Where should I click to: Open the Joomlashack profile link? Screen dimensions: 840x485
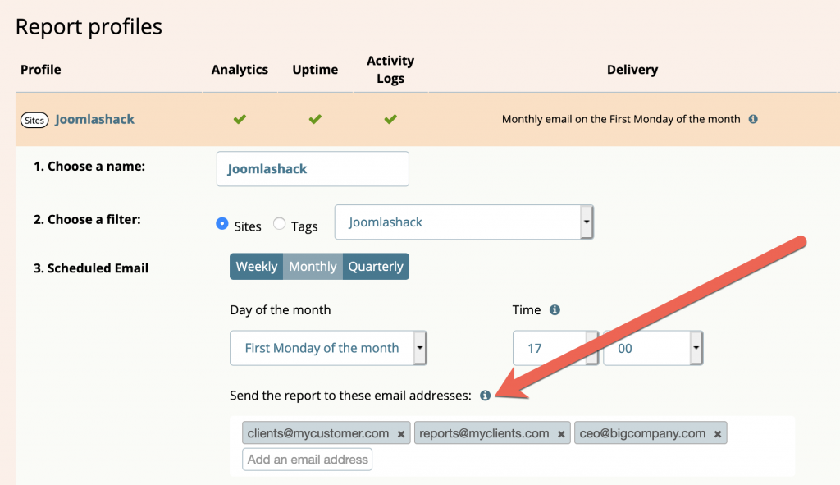(94, 119)
